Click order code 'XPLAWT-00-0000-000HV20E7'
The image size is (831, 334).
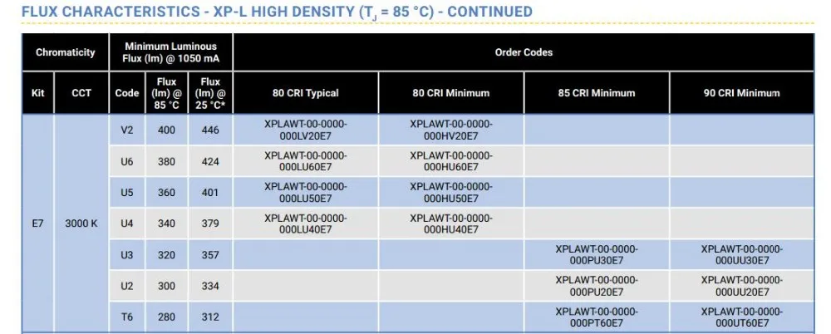point(451,130)
